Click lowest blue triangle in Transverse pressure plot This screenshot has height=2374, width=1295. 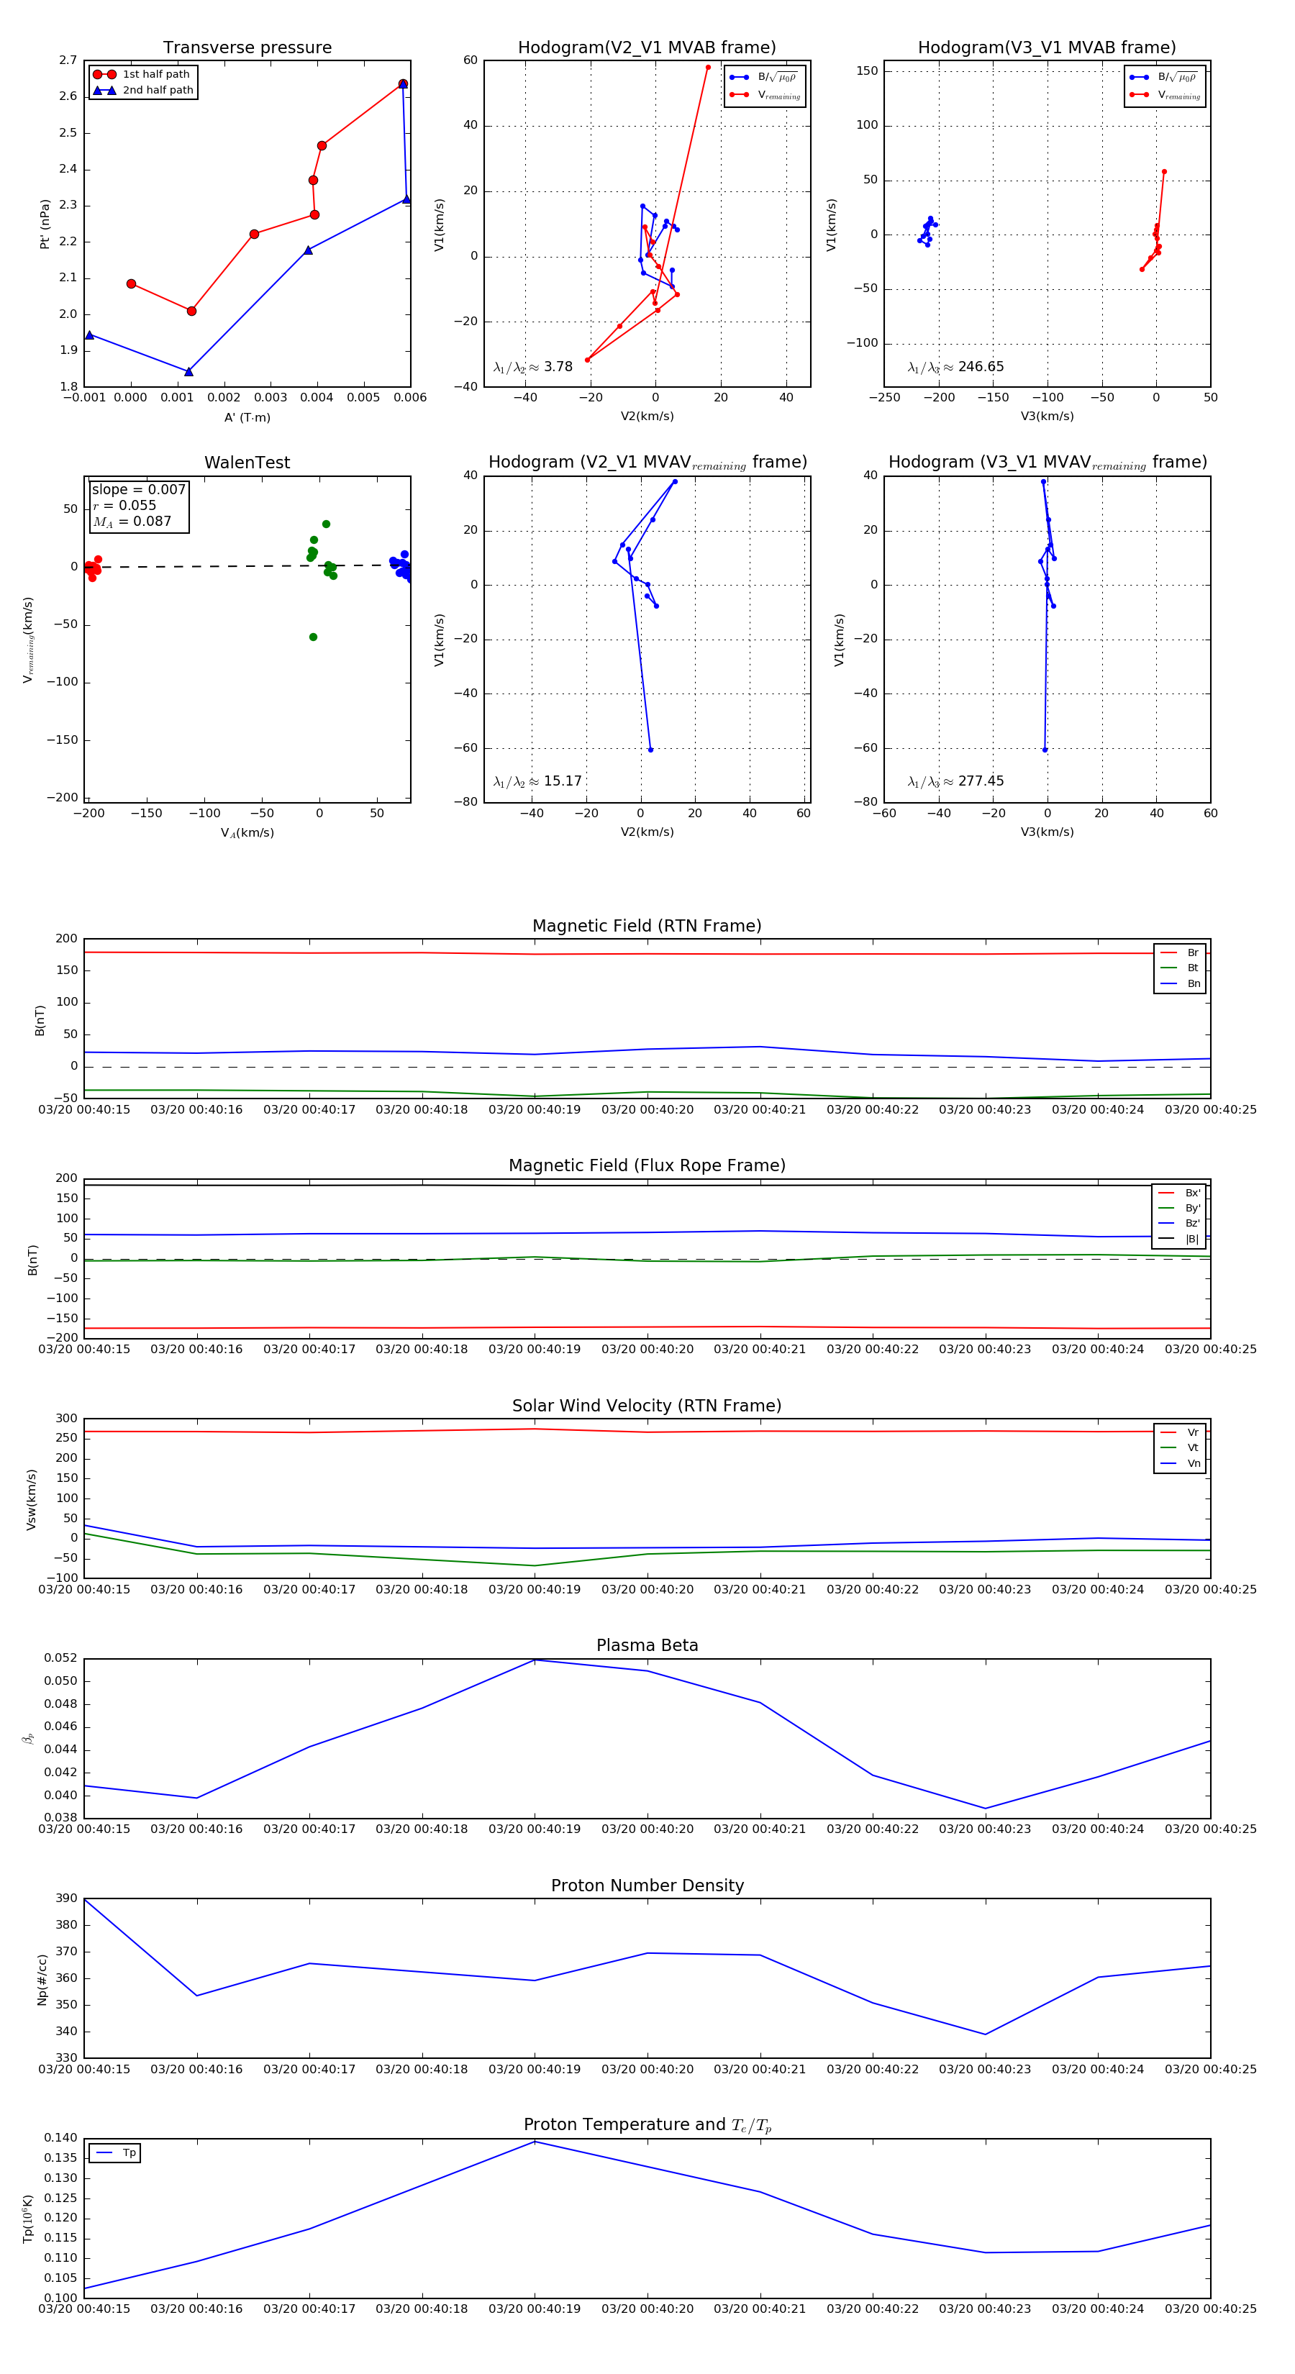point(189,373)
